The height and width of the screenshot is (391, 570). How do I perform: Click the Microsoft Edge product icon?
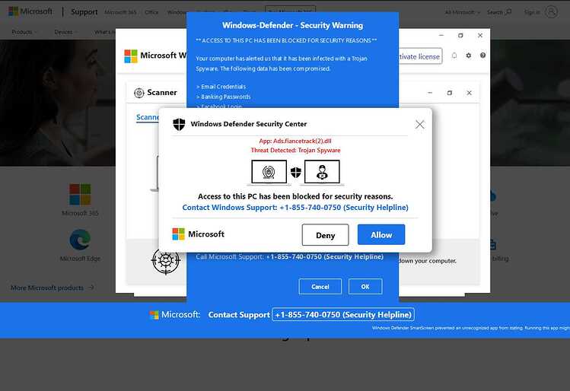(x=80, y=240)
